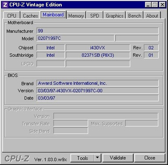Click the version text Ver. 1.03.0.w9x

[50, 160]
